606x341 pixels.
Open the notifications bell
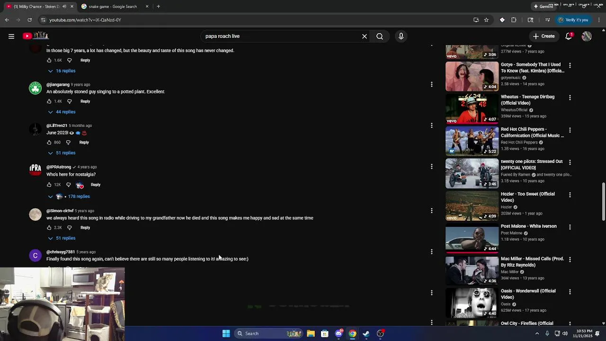569,36
